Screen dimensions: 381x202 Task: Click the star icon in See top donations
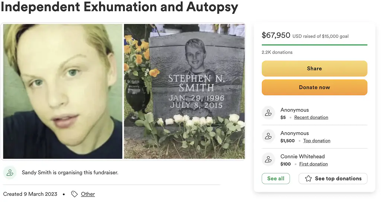click(x=308, y=179)
